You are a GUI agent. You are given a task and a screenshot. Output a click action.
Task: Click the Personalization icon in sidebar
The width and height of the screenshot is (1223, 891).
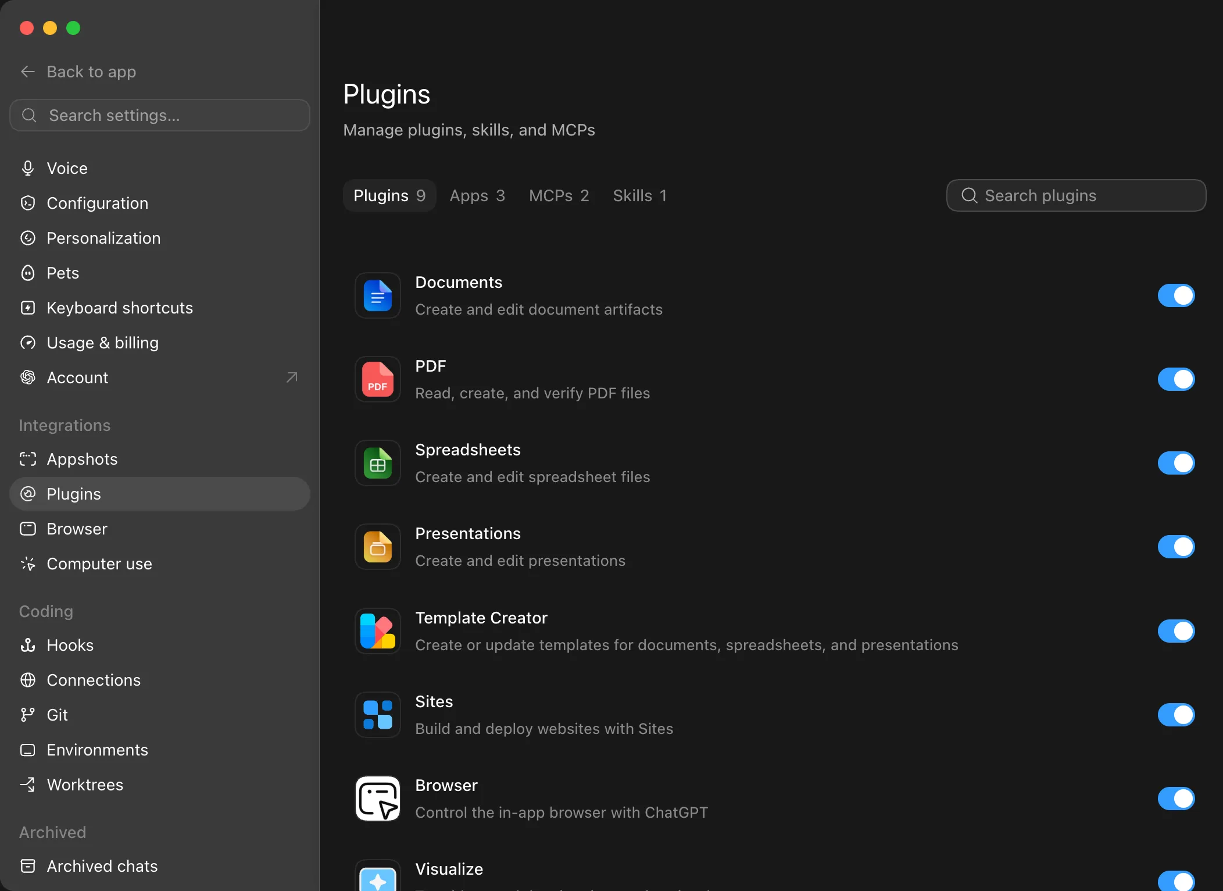pos(28,238)
